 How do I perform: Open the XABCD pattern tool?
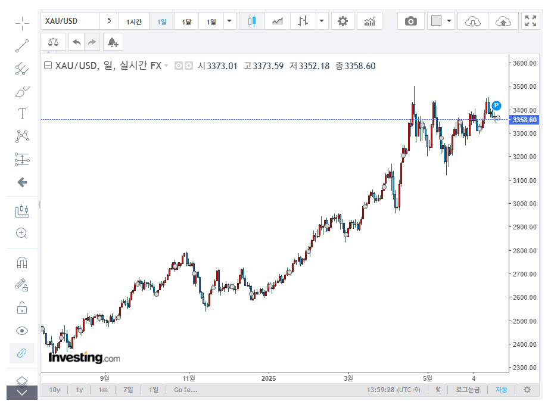pos(22,136)
